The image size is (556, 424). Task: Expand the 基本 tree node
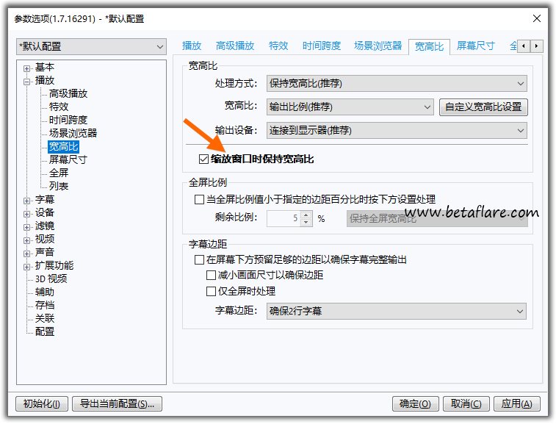27,68
